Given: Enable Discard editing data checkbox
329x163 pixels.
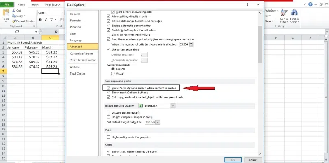Looking at the screenshot, I should pos(109,113).
